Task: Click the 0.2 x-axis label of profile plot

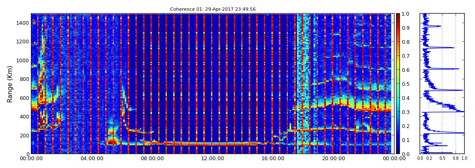Action: click(x=429, y=159)
